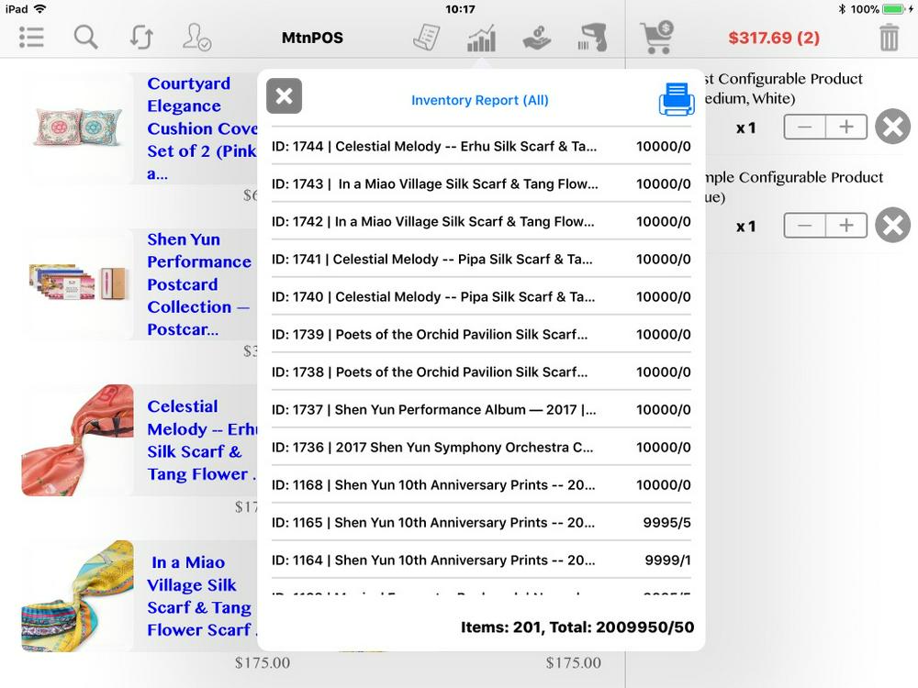Open the shopping cart checkout icon
This screenshot has width=918, height=688.
(x=657, y=38)
